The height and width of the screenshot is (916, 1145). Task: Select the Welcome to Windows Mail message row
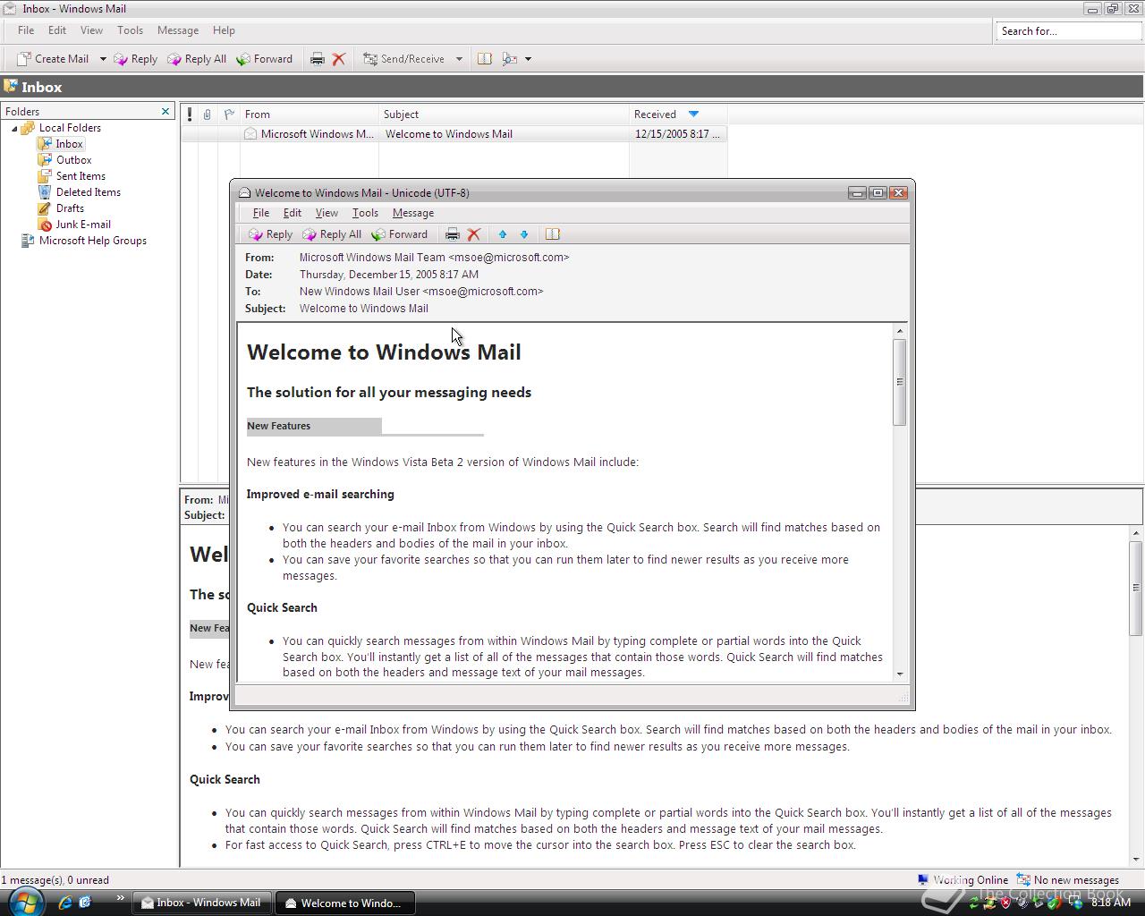point(454,134)
